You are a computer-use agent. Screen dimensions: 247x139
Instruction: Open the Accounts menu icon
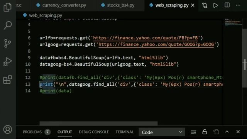click(8, 130)
